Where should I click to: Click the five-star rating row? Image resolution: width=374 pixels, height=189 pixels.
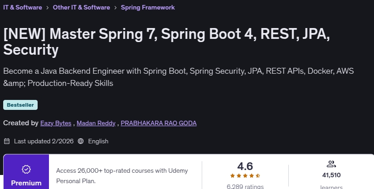click(245, 176)
